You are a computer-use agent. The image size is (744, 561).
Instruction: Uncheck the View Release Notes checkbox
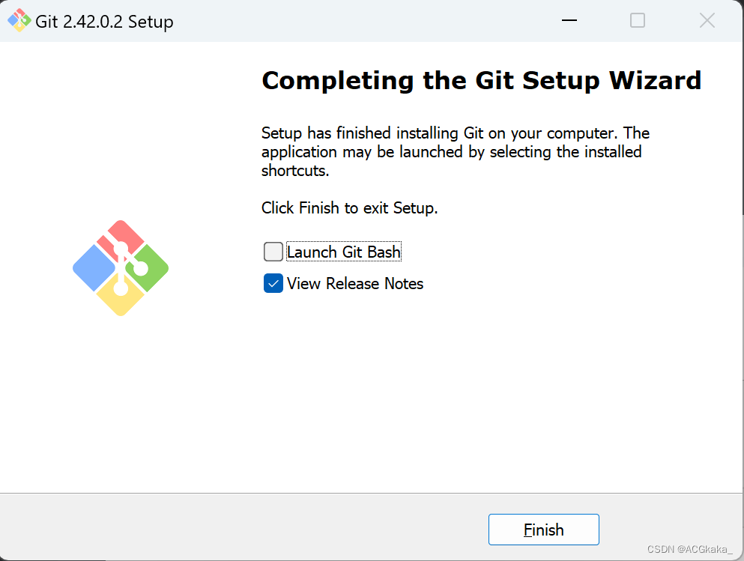[273, 284]
